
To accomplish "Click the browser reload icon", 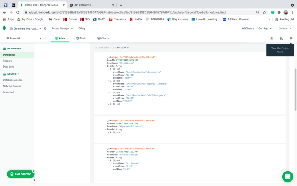I will pos(18,12).
